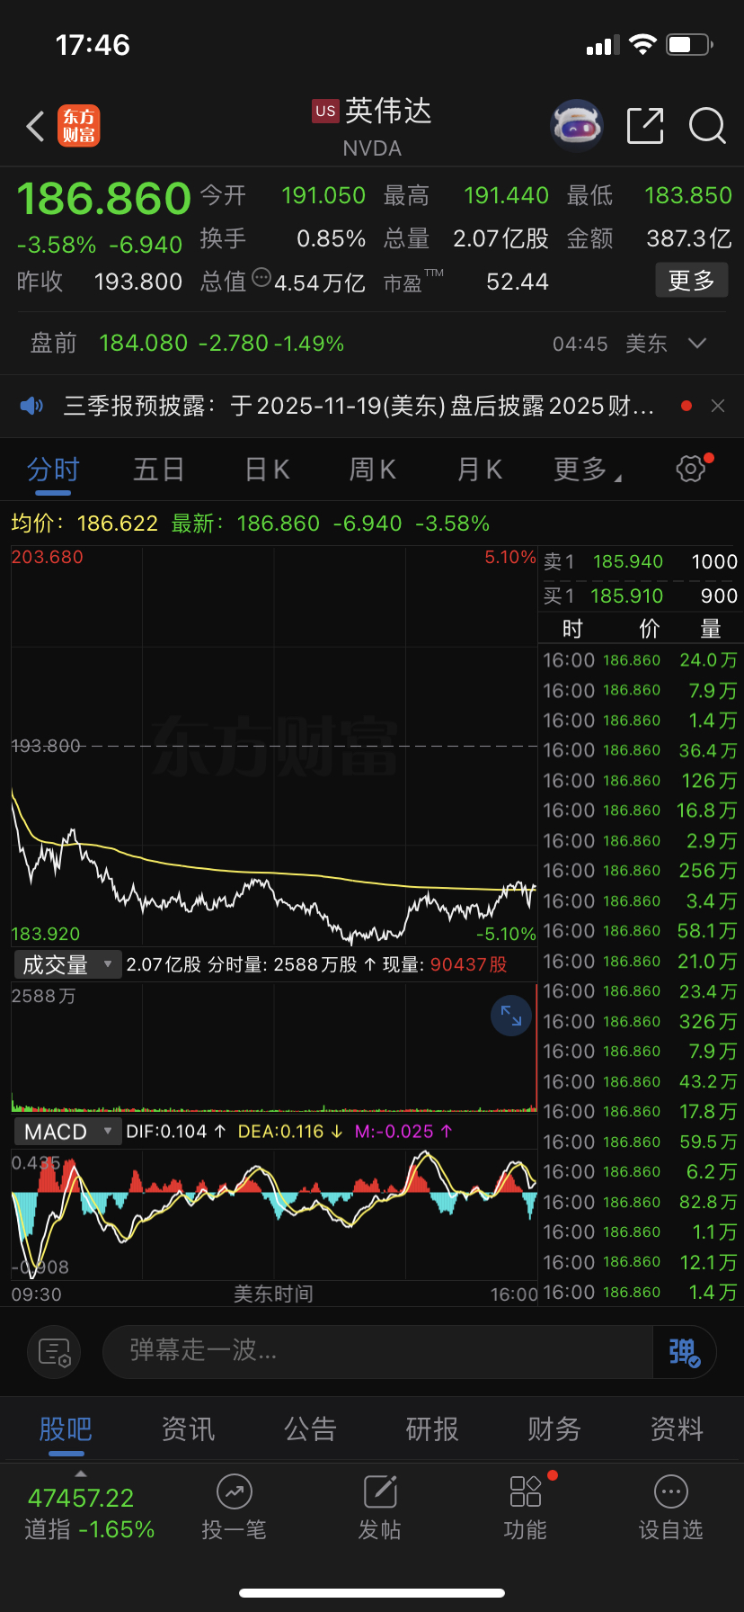Viewport: 744px width, 1612px height.
Task: Open the MACD indicator dropdown
Action: point(67,1131)
